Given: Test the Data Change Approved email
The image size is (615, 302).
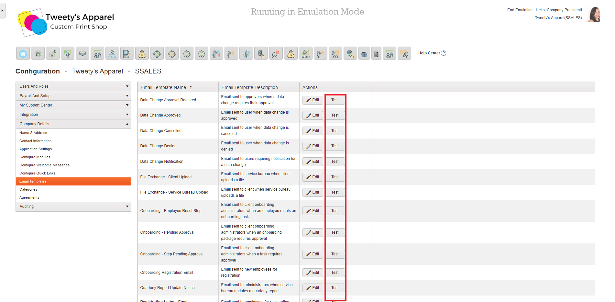Looking at the screenshot, I should (x=335, y=115).
